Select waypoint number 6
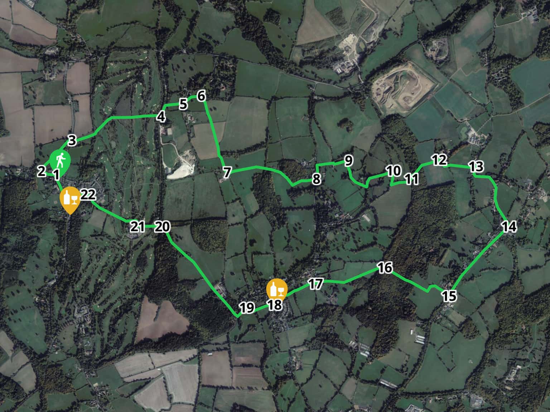This screenshot has width=550, height=412. [x=201, y=96]
